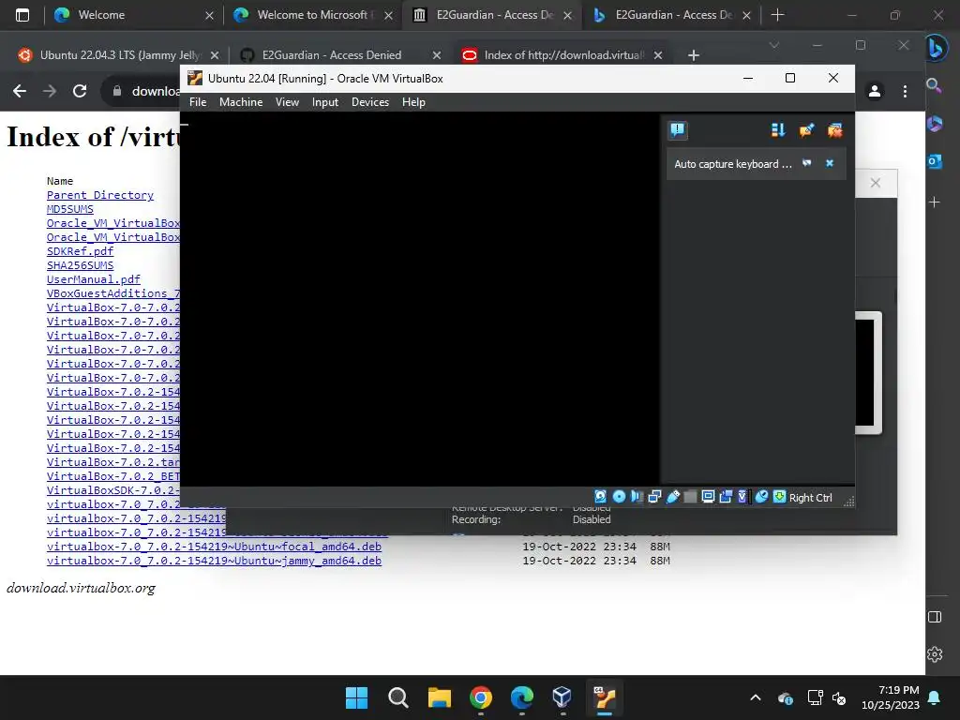The width and height of the screenshot is (960, 720).
Task: Download the Ubuntu jammy amd64.deb package
Action: click(215, 561)
